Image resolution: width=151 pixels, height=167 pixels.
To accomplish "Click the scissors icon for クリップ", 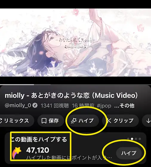I will [x=109, y=121].
